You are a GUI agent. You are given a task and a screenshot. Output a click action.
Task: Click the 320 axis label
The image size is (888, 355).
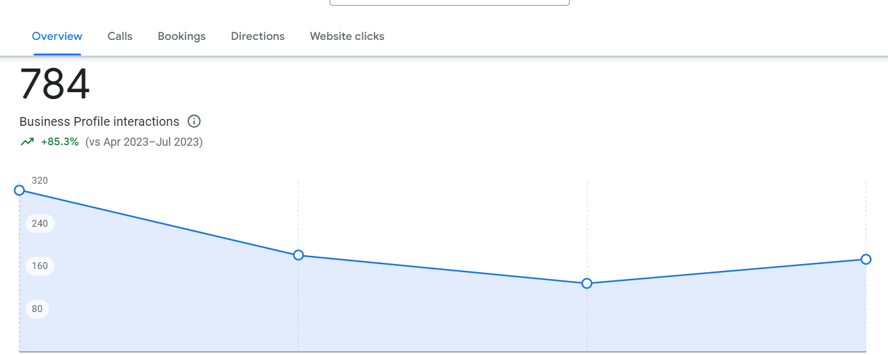coord(40,181)
